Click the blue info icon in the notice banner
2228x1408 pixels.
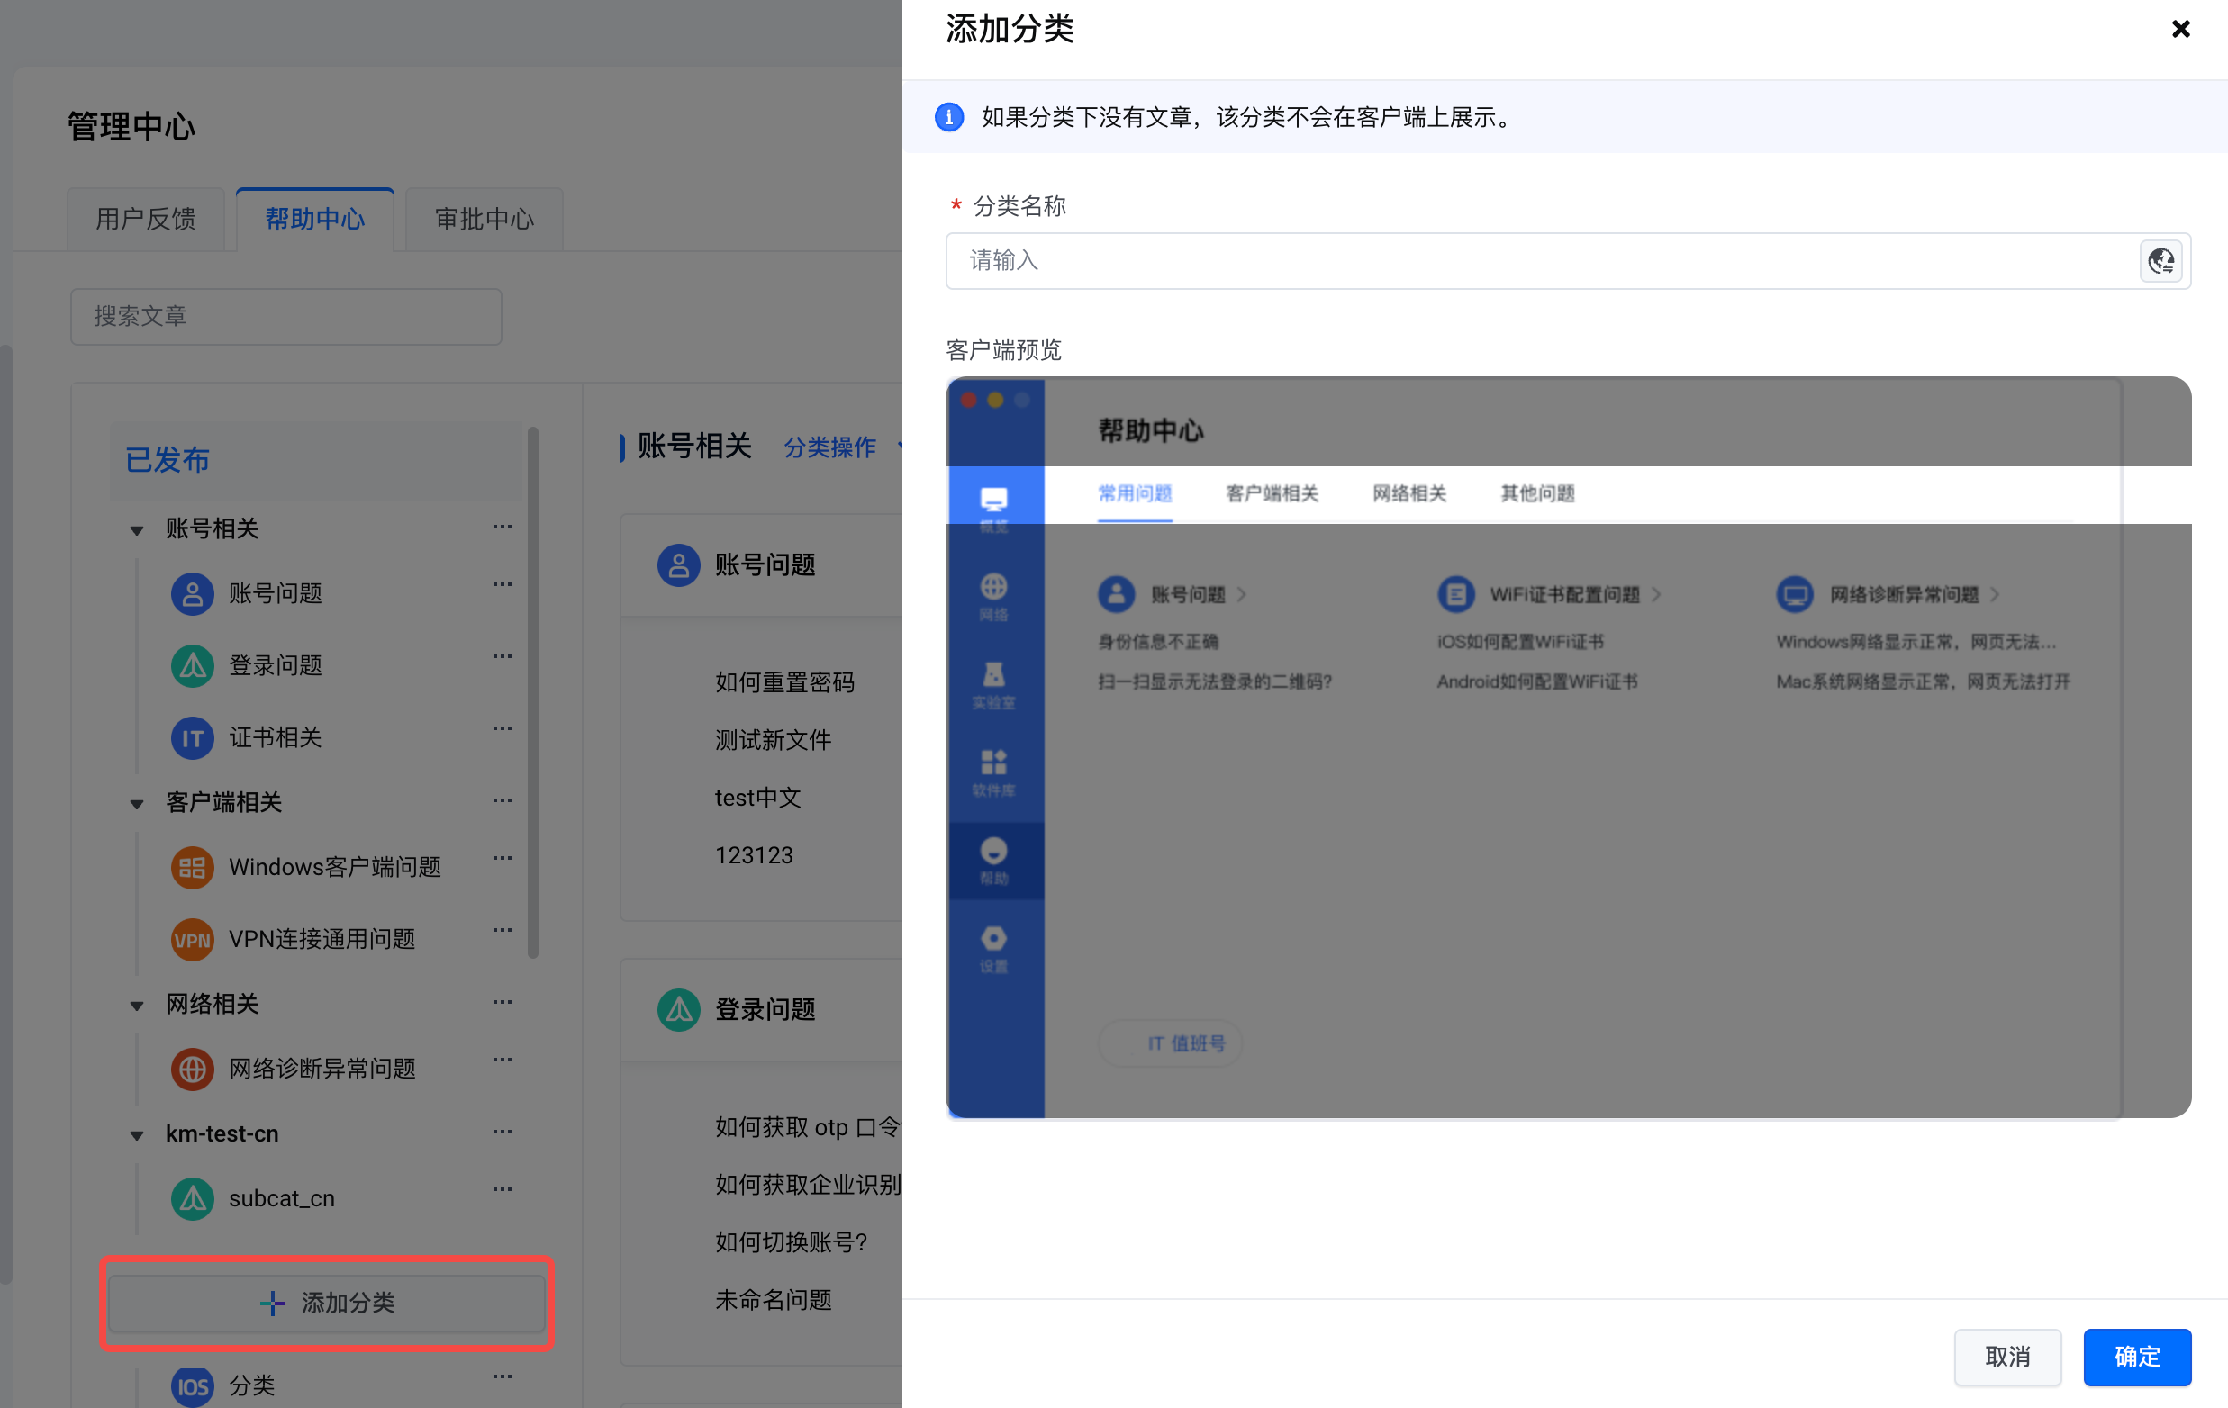948,118
